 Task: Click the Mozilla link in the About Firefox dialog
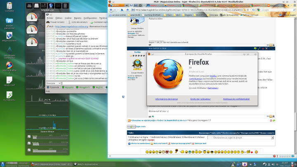pos(213,76)
